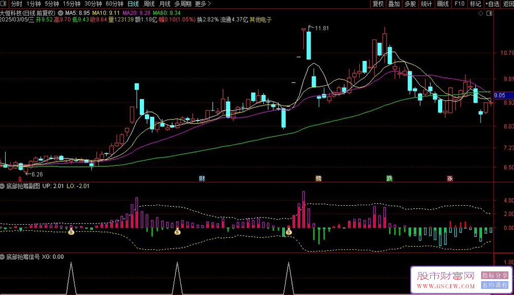Screen dimensions: 514x295
Task: Expand the 更多 periods menu
Action: 203,4
